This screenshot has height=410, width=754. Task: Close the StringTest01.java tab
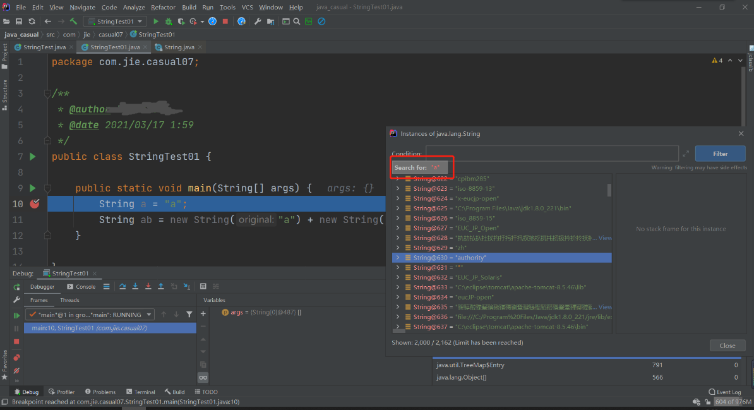(x=145, y=47)
